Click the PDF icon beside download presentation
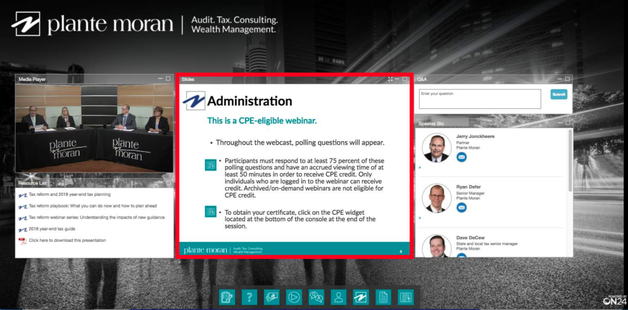This screenshot has height=310, width=628. pos(23,241)
